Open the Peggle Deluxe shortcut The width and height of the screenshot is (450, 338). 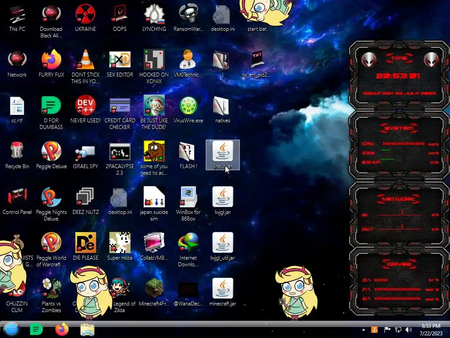51,155
